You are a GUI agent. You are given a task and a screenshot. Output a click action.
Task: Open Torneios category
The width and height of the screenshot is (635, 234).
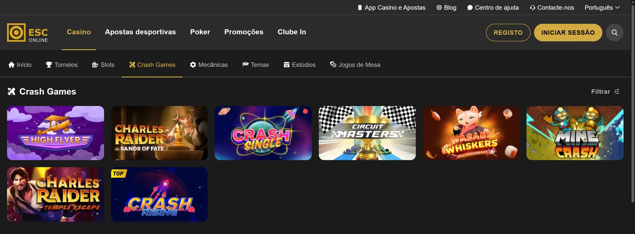coord(62,65)
